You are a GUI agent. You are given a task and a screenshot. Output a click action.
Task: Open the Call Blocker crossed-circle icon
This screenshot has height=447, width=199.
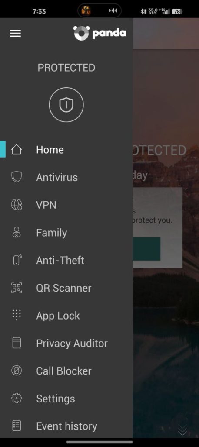coord(17,371)
